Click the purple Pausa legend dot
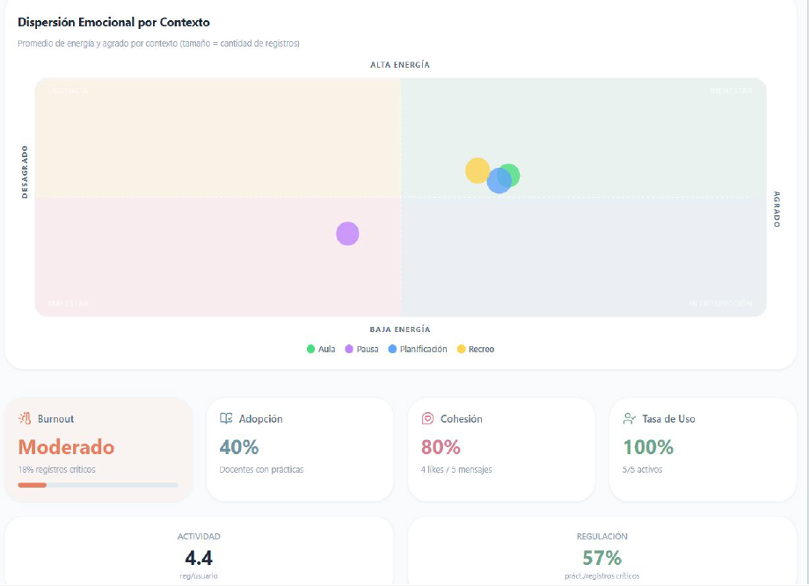Screen dimensions: 809x586 point(349,348)
